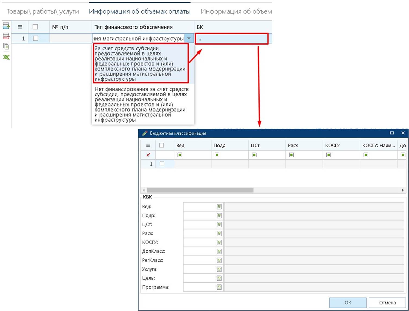
Task: Select 'Нет финансирования за счет средств субсидии' option
Action: click(x=143, y=104)
